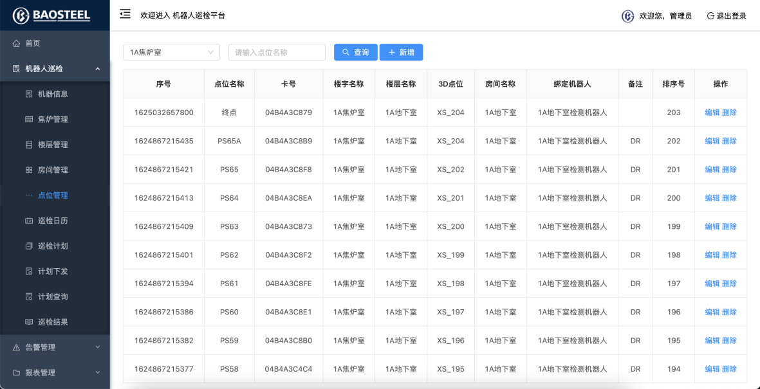
Task: Click the BAOSTEEL logo in sidebar
Action: [51, 15]
